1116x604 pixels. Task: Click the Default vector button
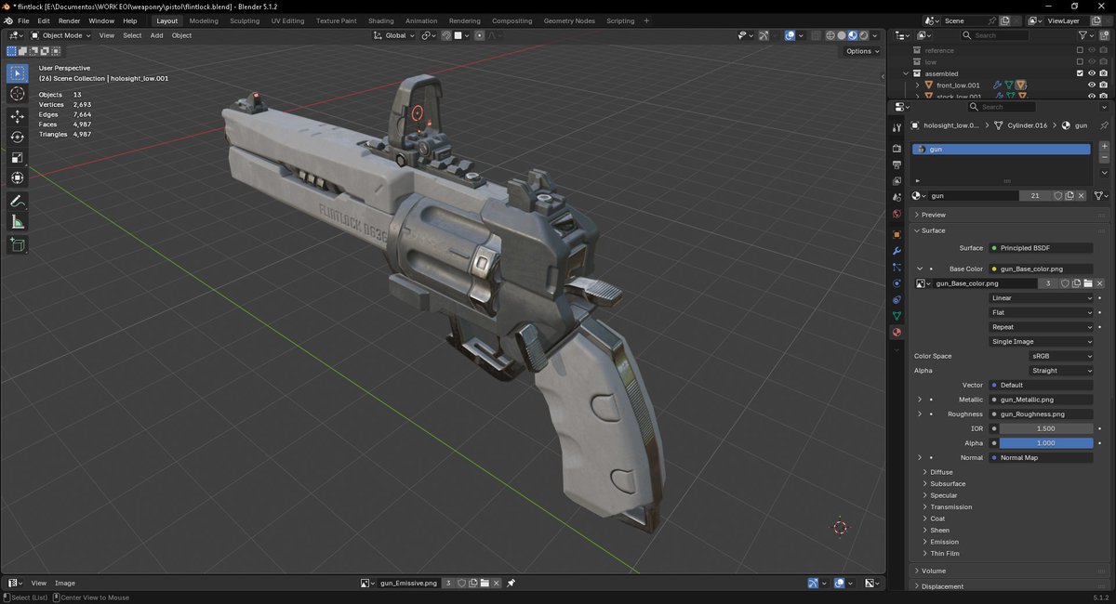coord(1041,385)
